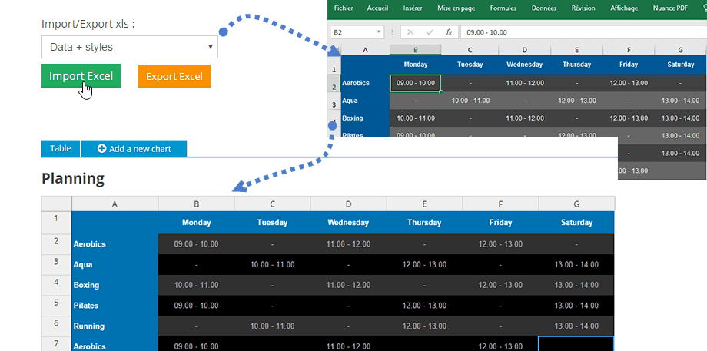707x351 pixels.
Task: Select row 3 header in Planning table
Action: tap(55, 262)
